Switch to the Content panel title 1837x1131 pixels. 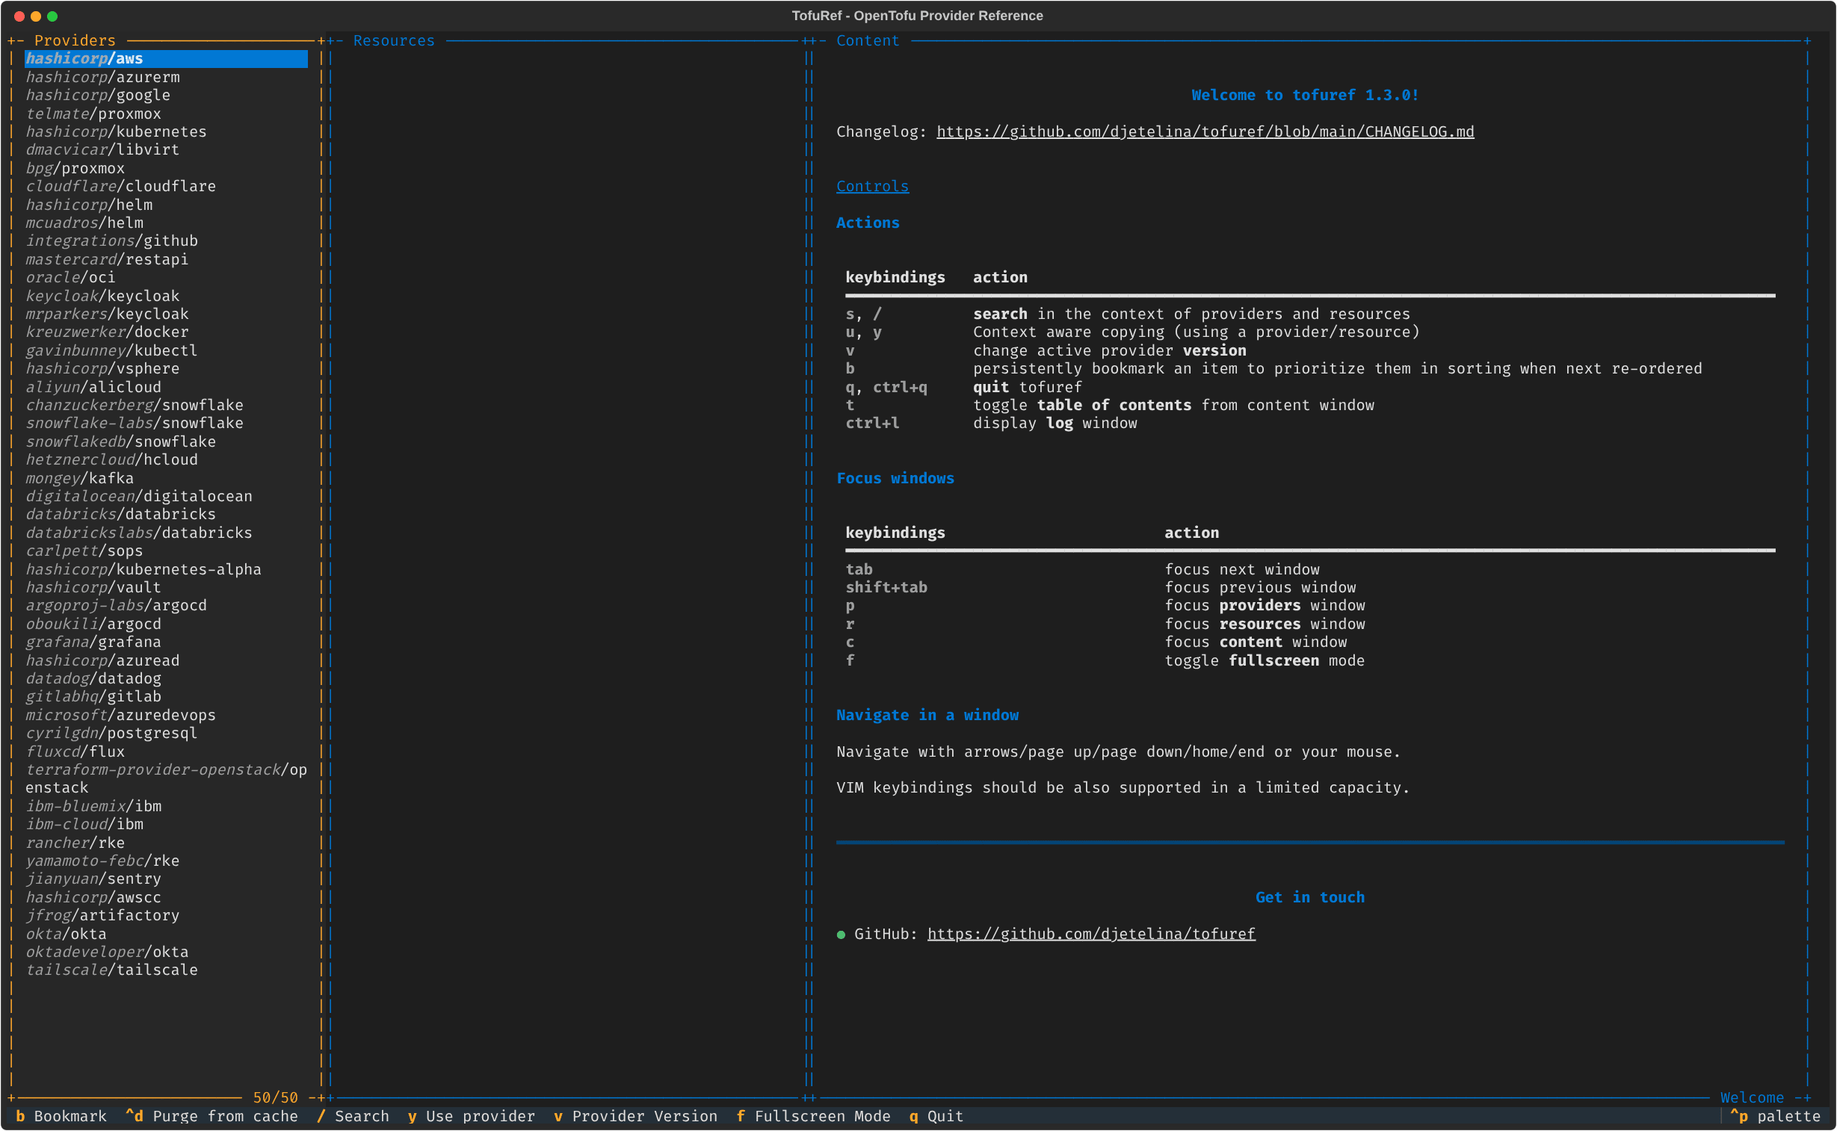point(867,40)
